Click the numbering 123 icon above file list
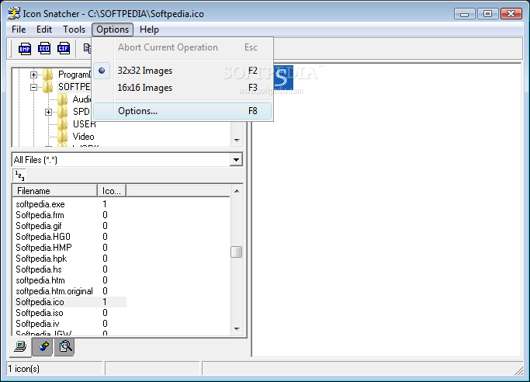530x382 pixels. (x=19, y=175)
